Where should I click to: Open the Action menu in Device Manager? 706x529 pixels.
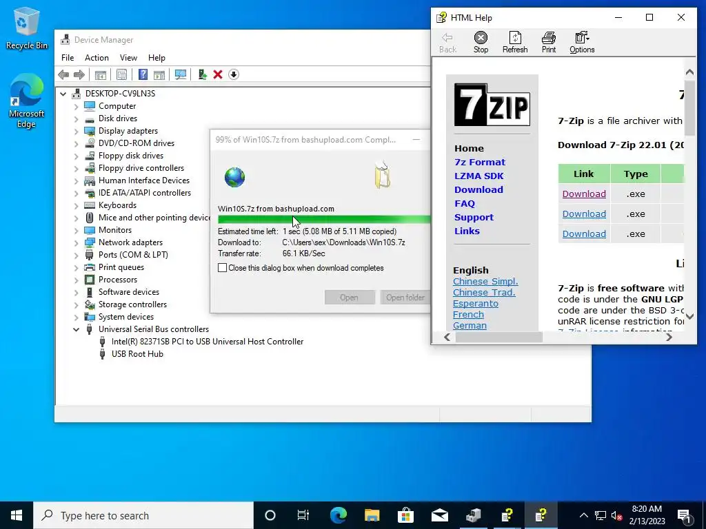pyautogui.click(x=97, y=58)
